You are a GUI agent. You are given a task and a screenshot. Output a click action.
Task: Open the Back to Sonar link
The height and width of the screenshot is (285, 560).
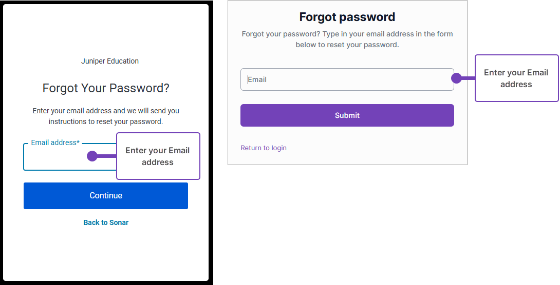[x=106, y=222]
